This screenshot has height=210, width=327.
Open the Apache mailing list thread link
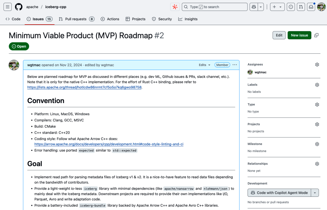[x=84, y=87]
